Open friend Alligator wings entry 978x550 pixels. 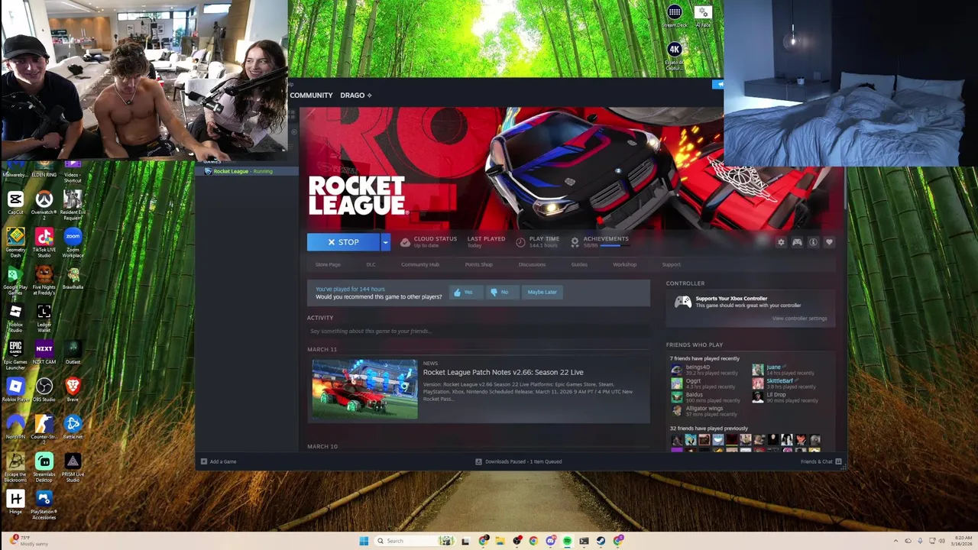[x=704, y=411]
